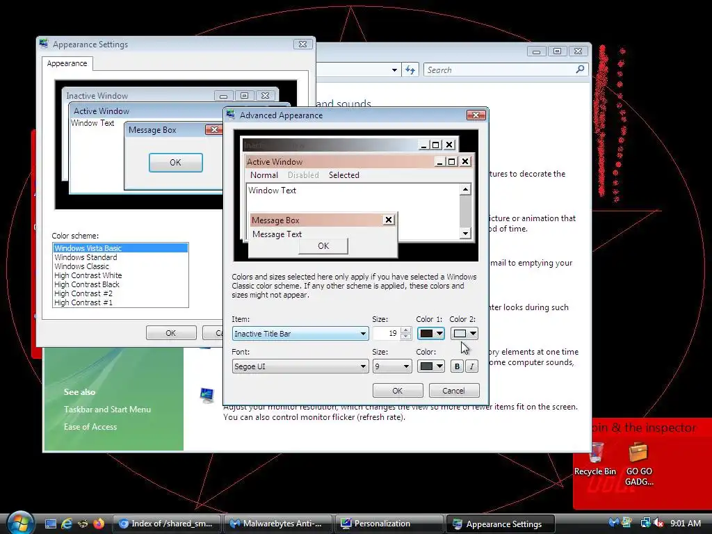The width and height of the screenshot is (712, 534).
Task: Switch to Index of /shared_sm taskbar button
Action: (x=166, y=524)
